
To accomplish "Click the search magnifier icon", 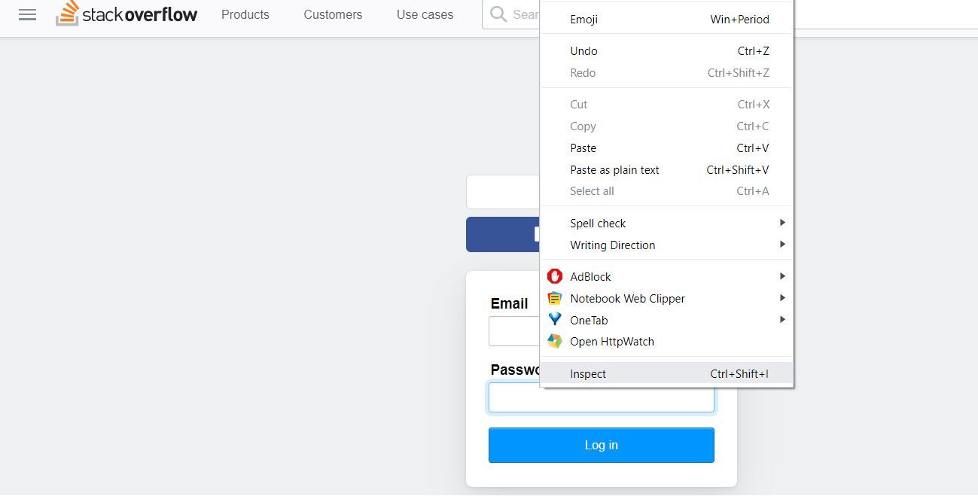I will [498, 14].
